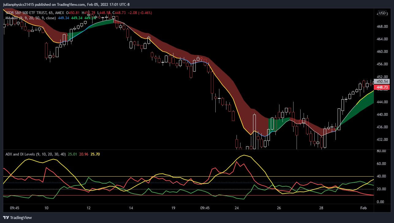Click the Feb label on time axis
Screen dimensions: 394x223
coord(363,208)
